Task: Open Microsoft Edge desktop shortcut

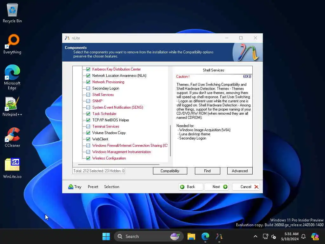Action: [12, 77]
